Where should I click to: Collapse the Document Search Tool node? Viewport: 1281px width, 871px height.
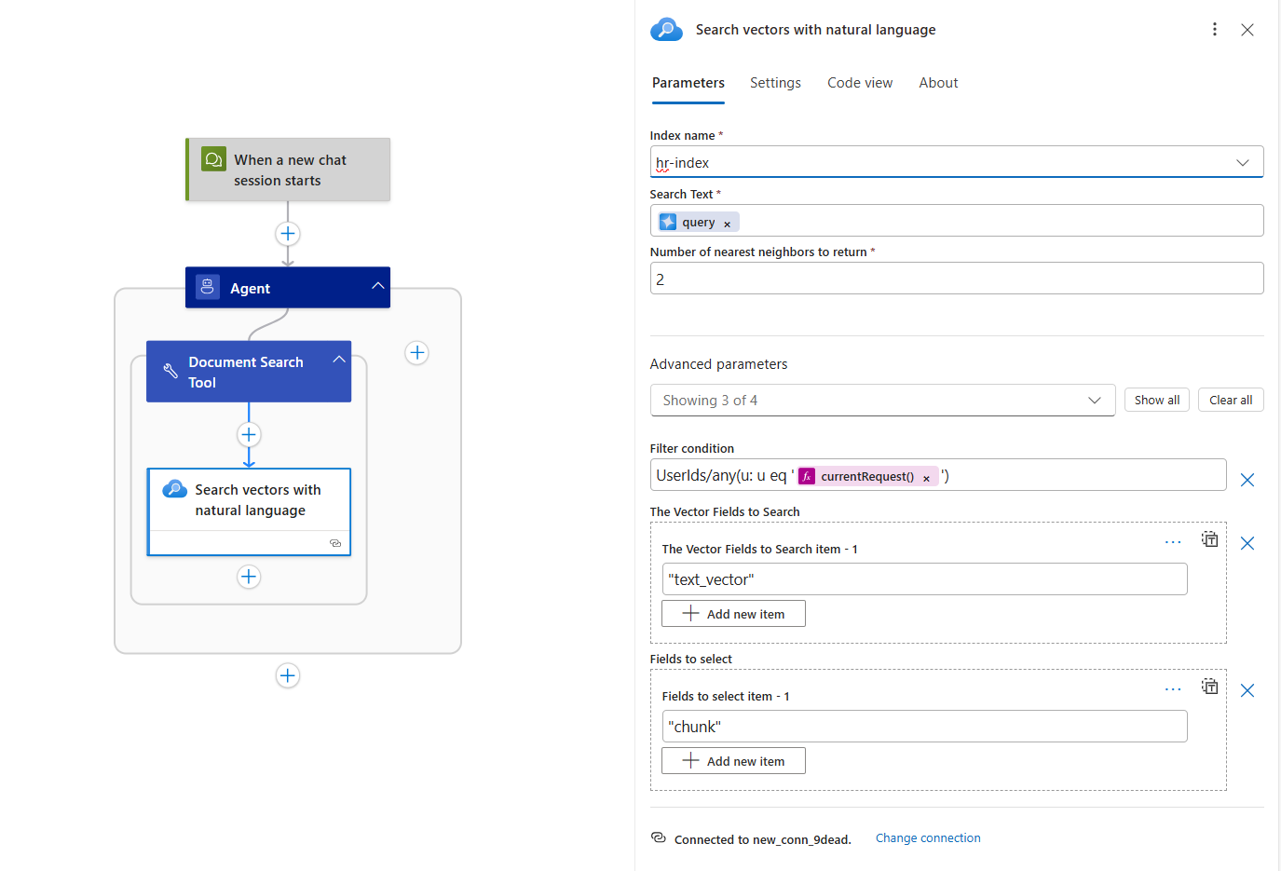click(339, 358)
